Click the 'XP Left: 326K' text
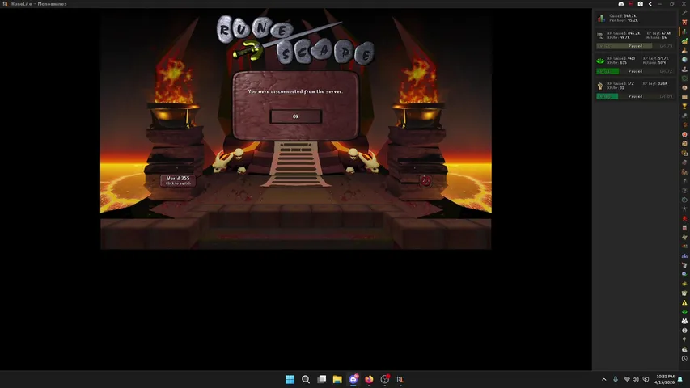 [x=654, y=83]
